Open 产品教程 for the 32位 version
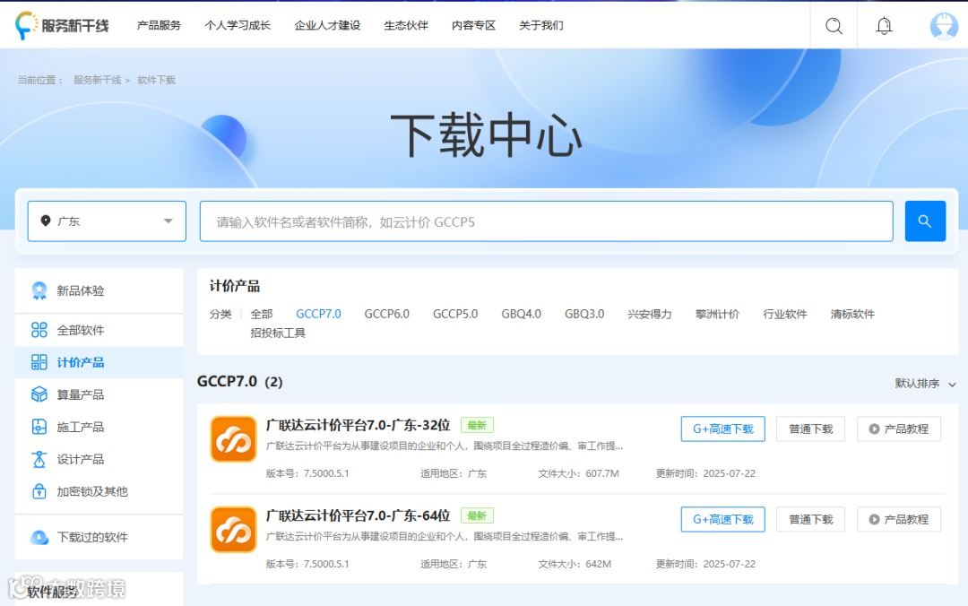The width and height of the screenshot is (968, 606). tap(899, 429)
